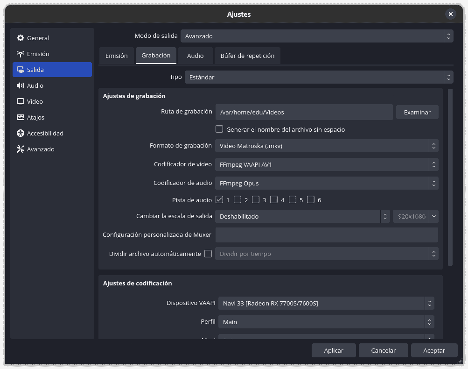Open Atajos settings text label in sidebar
The height and width of the screenshot is (369, 468).
point(35,117)
